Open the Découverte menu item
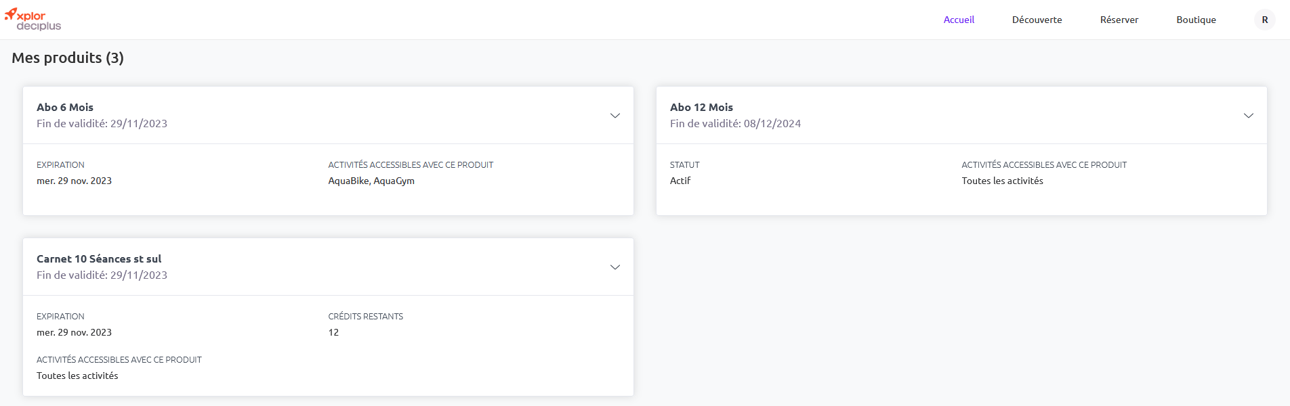Image resolution: width=1290 pixels, height=406 pixels. click(1037, 20)
